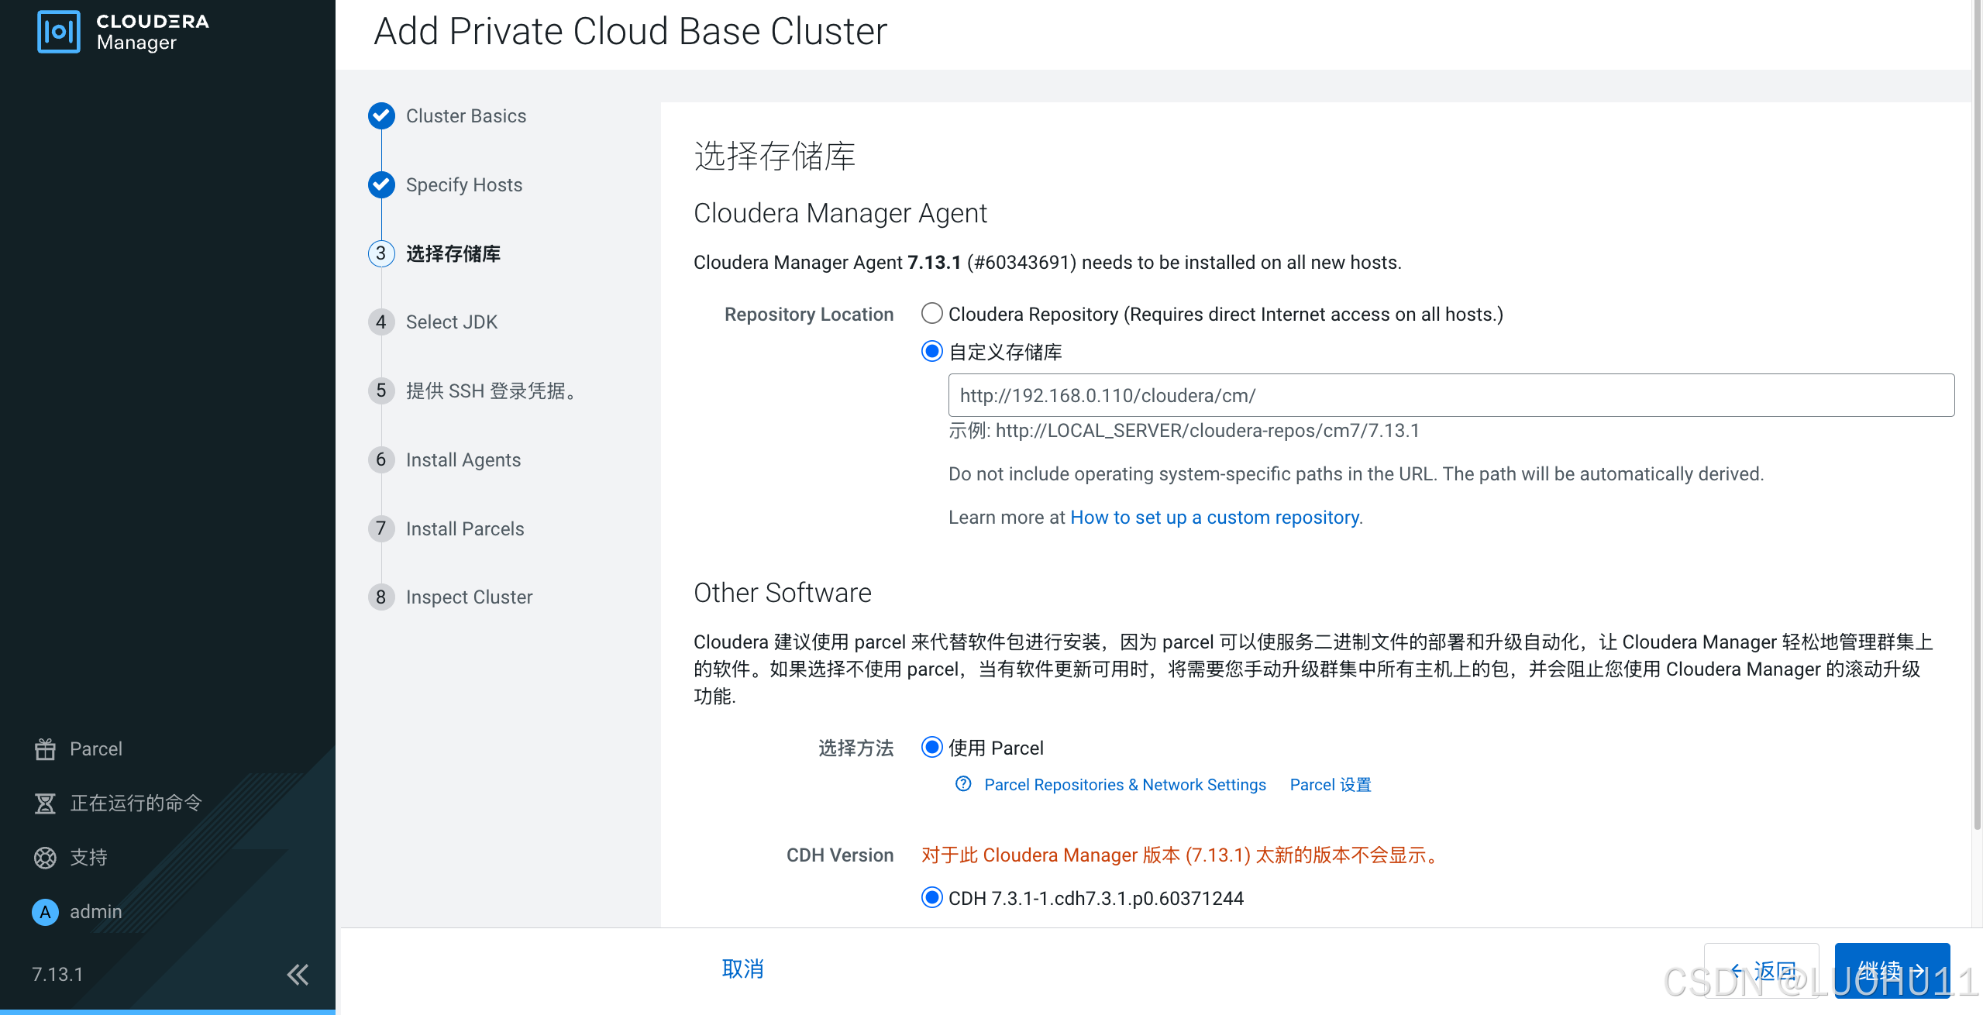Click the cancel link at bottom
Screen dimensions: 1983x1015
pos(742,969)
